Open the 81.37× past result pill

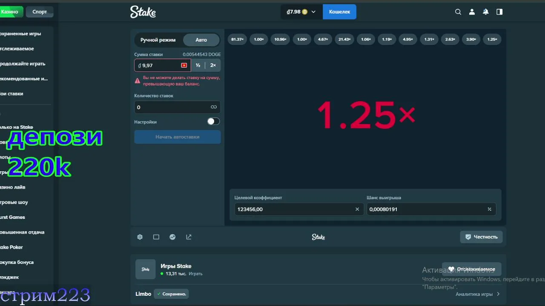coord(237,40)
